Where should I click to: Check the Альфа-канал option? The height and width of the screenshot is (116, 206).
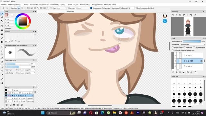tap(173, 47)
